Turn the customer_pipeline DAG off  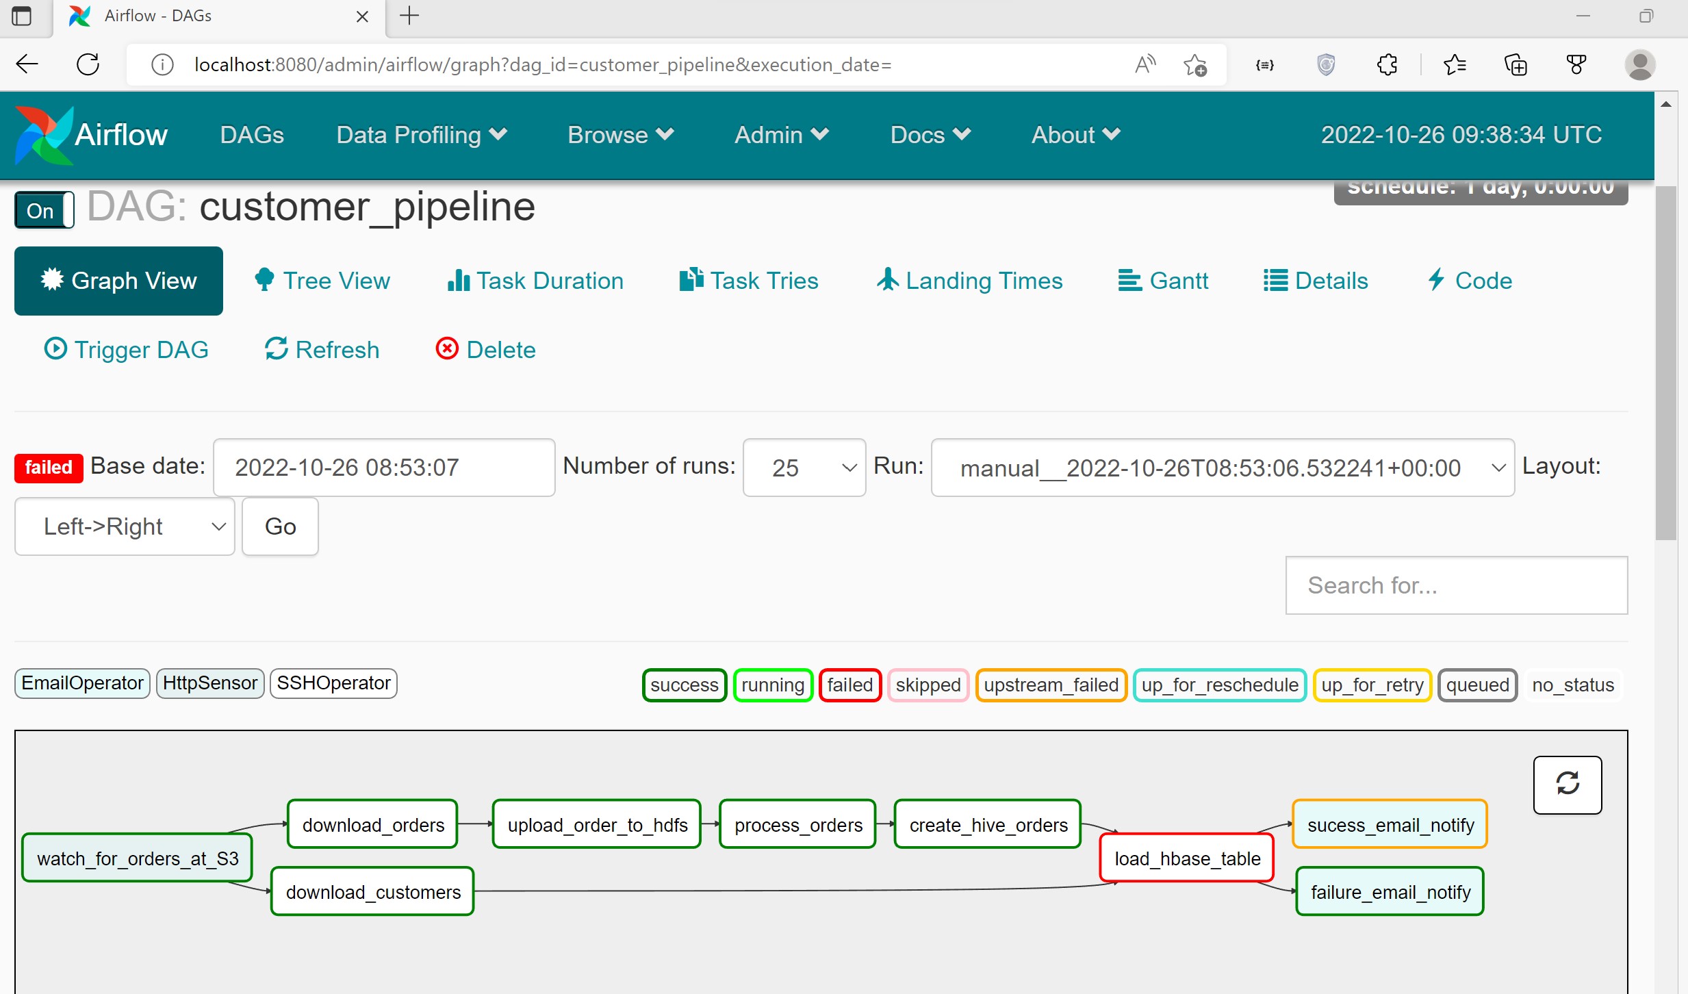click(42, 209)
